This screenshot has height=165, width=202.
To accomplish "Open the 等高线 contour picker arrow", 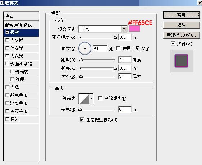I will point(91,99).
